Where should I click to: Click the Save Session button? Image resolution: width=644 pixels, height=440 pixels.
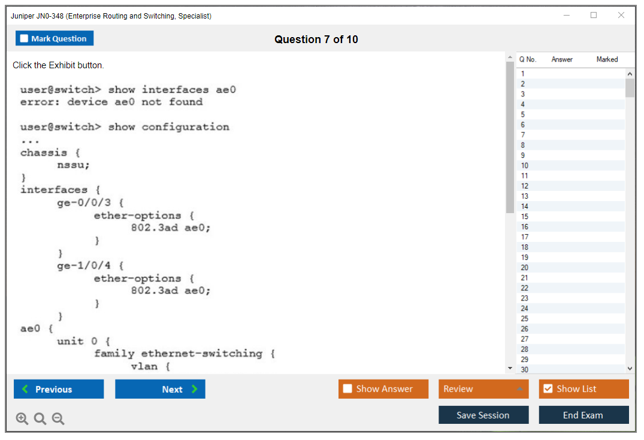[x=483, y=415]
